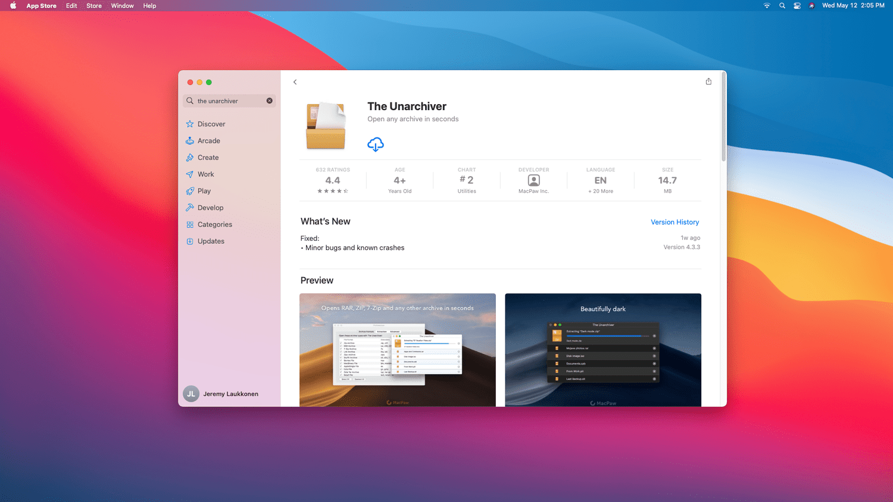Click the MacPaw Inc. developer icon
This screenshot has height=502, width=893.
[533, 180]
